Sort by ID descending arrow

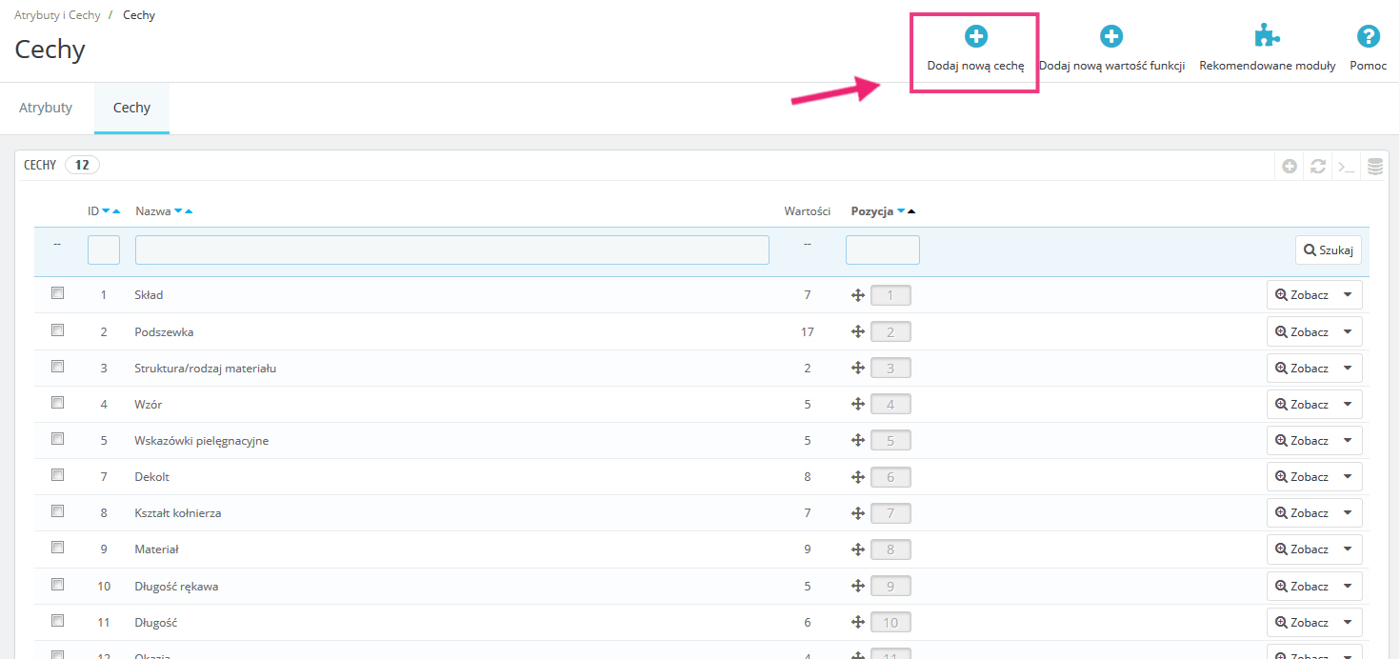coord(106,211)
